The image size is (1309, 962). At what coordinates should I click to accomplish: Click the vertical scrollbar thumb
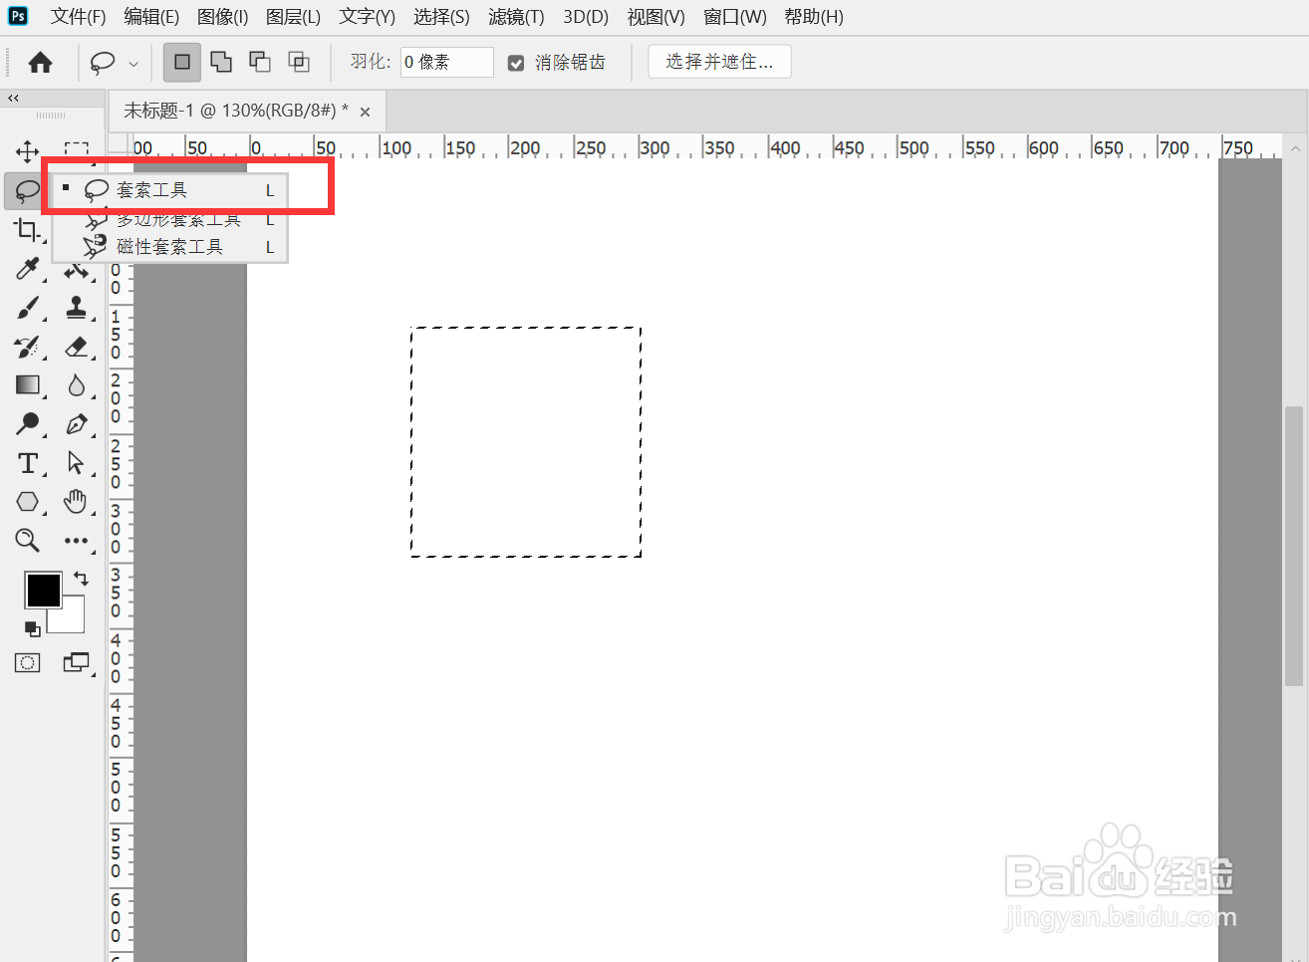pyautogui.click(x=1293, y=546)
